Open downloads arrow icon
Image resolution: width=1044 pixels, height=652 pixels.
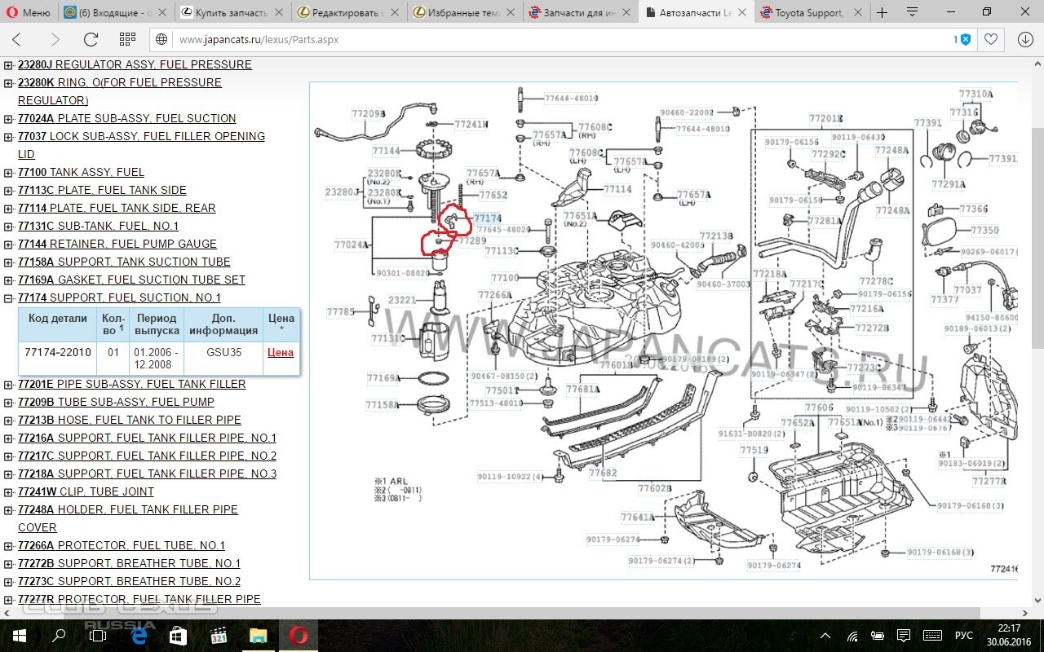coord(1025,39)
